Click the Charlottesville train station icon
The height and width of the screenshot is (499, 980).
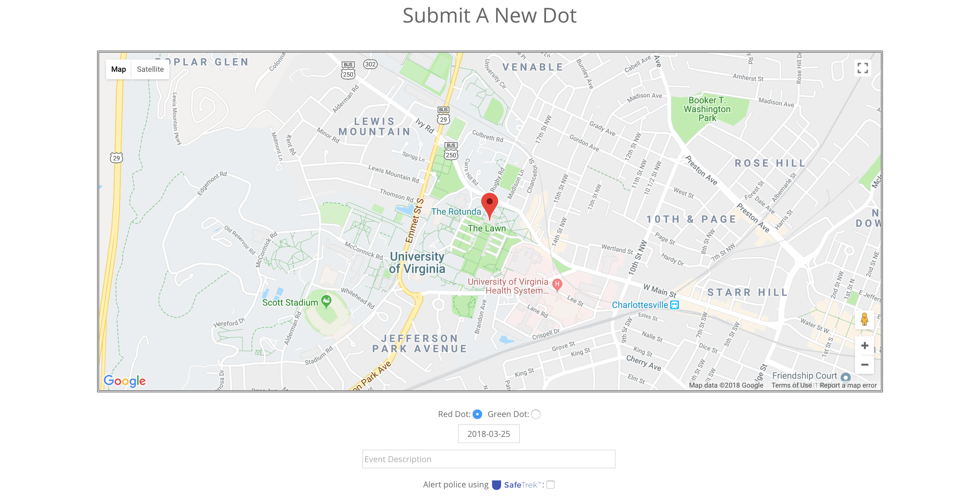[x=674, y=305]
